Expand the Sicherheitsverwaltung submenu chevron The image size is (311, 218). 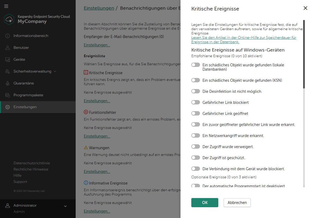click(x=55, y=71)
